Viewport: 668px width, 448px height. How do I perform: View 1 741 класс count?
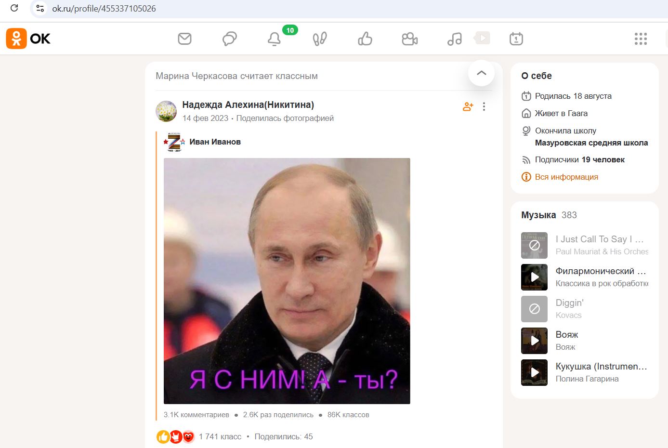(220, 437)
